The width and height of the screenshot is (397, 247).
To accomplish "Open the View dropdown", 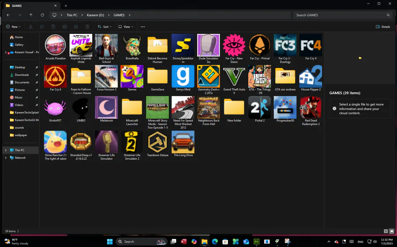I will (126, 27).
